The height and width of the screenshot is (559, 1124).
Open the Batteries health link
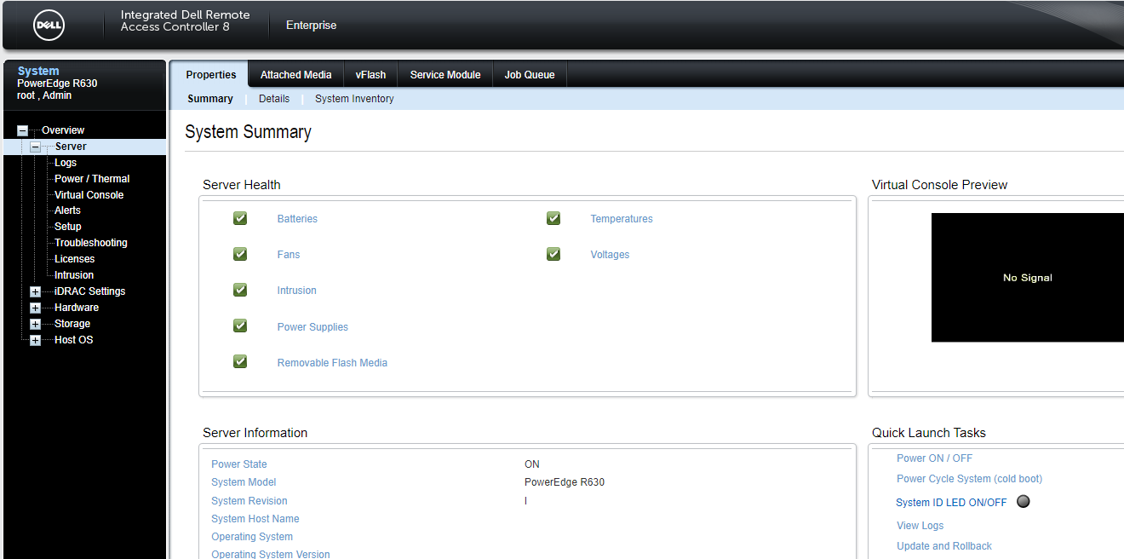tap(297, 219)
